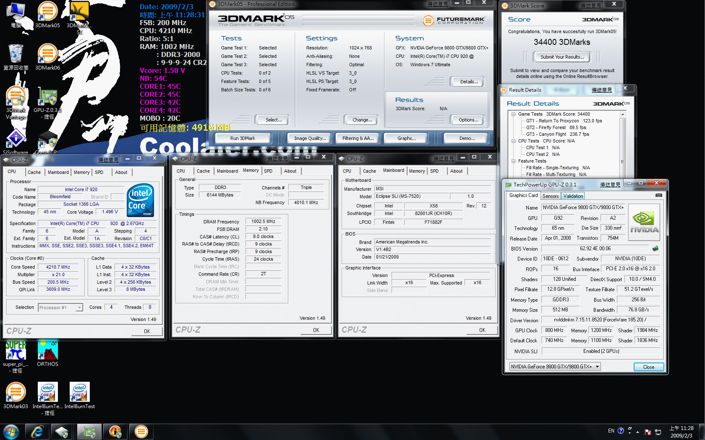
Task: Open the Recycle Bin desktop icon
Action: coord(16,57)
